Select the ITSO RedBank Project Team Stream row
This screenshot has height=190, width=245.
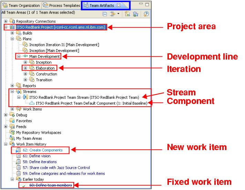click(x=84, y=97)
